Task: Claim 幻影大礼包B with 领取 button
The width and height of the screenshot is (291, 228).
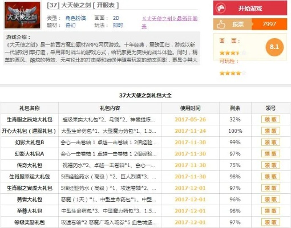Action: 270,142
